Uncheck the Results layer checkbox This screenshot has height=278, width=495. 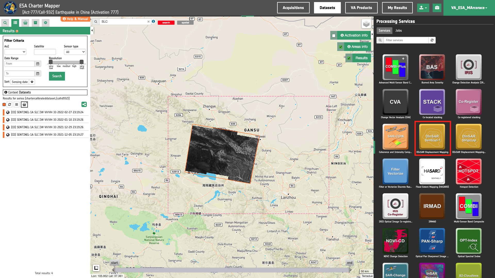[349, 58]
